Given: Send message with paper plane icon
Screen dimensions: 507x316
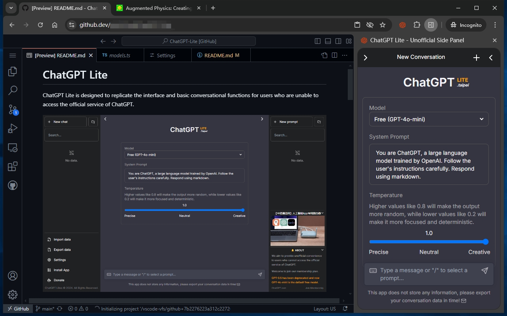Looking at the screenshot, I should pyautogui.click(x=484, y=271).
